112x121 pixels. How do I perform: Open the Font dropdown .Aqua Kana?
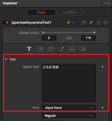click(x=69, y=107)
